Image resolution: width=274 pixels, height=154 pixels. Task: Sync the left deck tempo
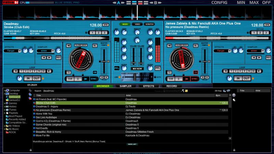click(93, 79)
